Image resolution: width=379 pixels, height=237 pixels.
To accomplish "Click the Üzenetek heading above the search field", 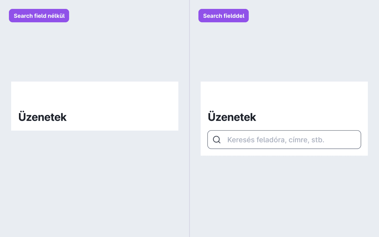I will [232, 117].
